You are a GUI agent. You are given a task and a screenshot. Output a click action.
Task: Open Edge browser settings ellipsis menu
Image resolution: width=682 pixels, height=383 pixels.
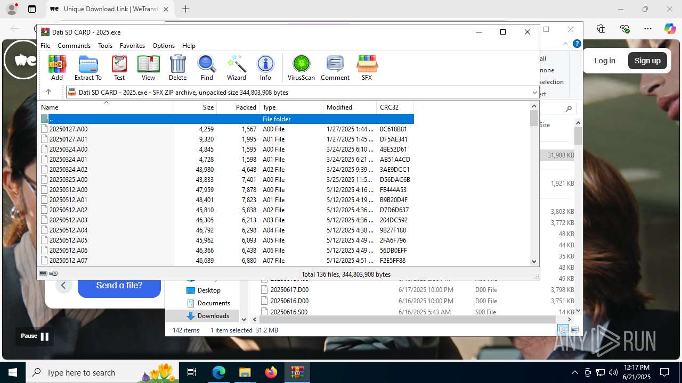tap(648, 29)
